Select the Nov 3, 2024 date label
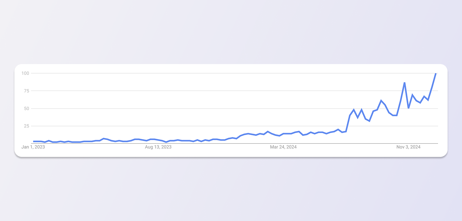The image size is (462, 221). (408, 147)
